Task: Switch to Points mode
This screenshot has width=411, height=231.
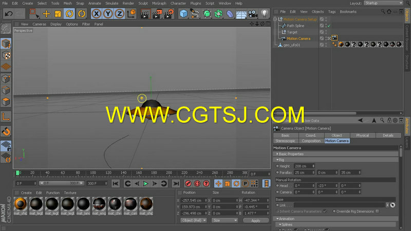Action: click(6, 79)
